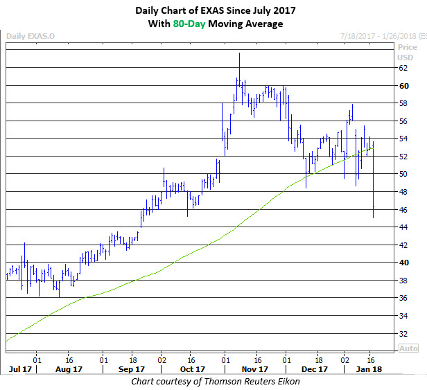Click the 'Nov 17' month label
The width and height of the screenshot is (427, 390).
coord(255,369)
